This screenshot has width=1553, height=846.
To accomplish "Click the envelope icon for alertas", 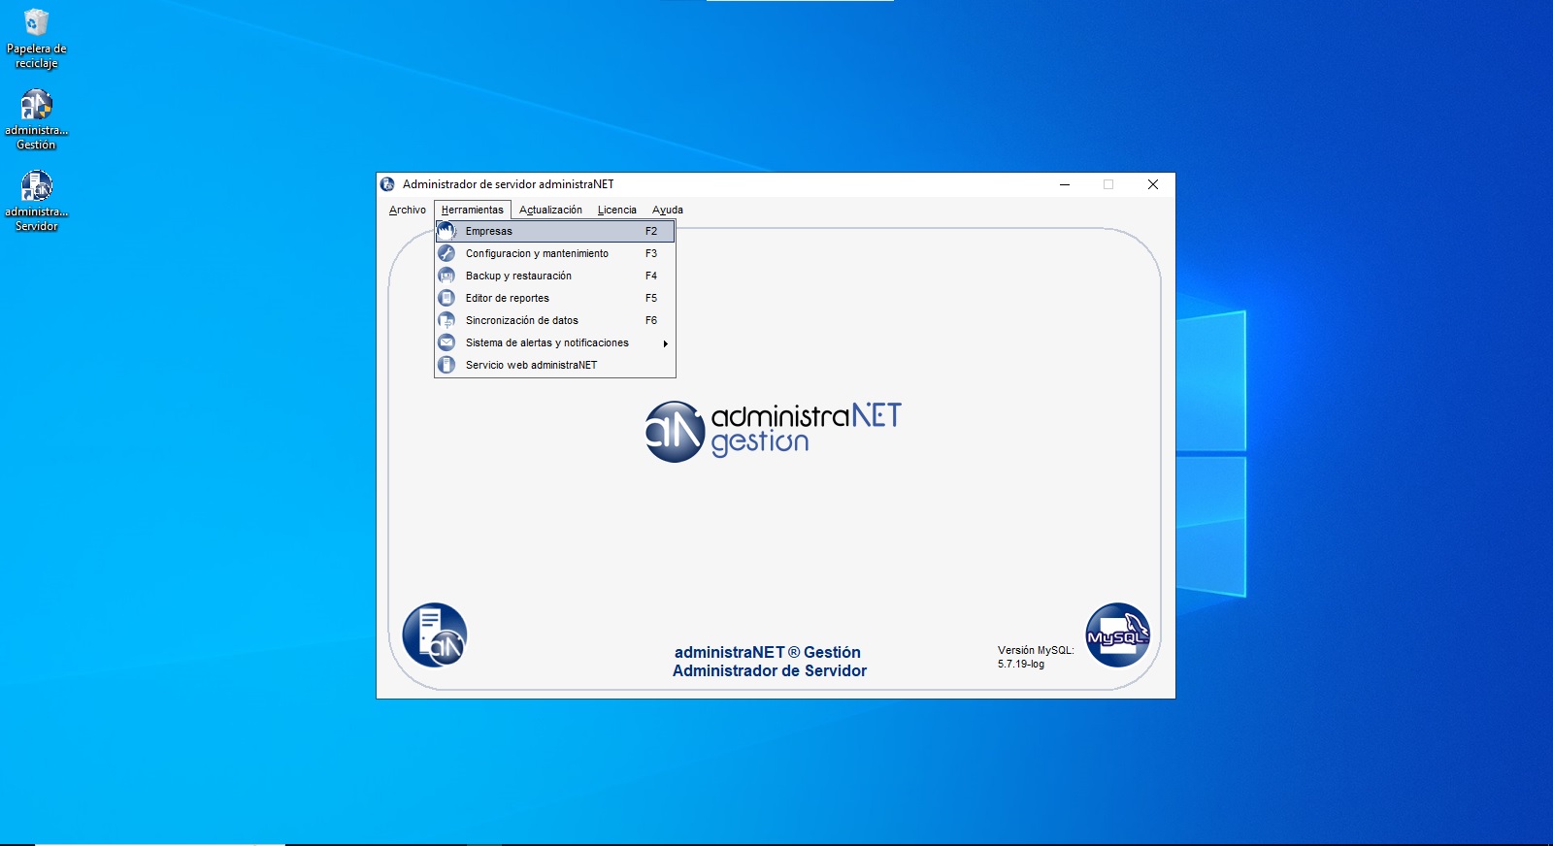I will (446, 342).
